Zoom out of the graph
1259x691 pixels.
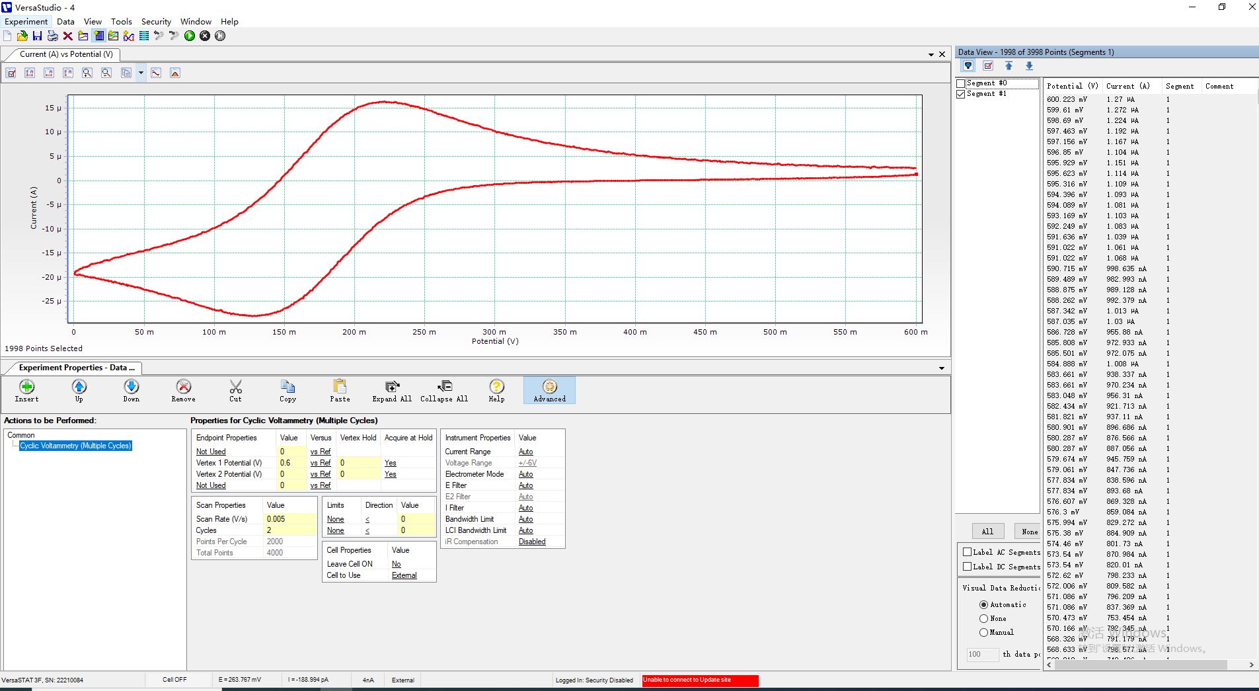point(106,73)
